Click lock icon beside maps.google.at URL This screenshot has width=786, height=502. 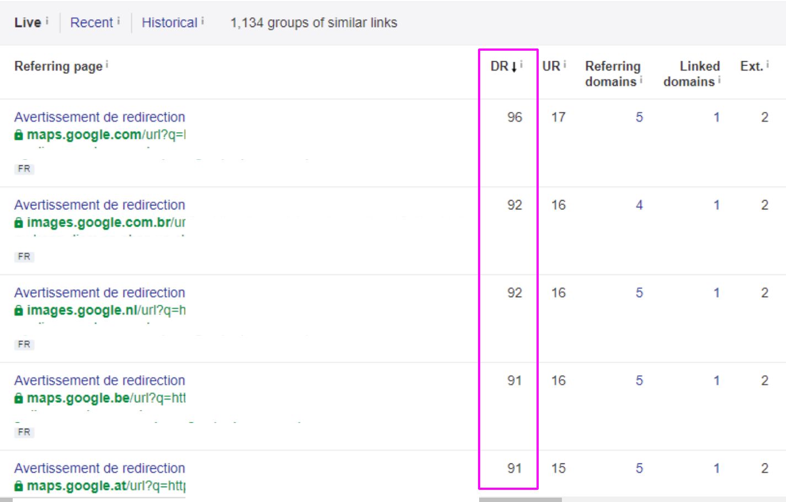click(x=19, y=485)
